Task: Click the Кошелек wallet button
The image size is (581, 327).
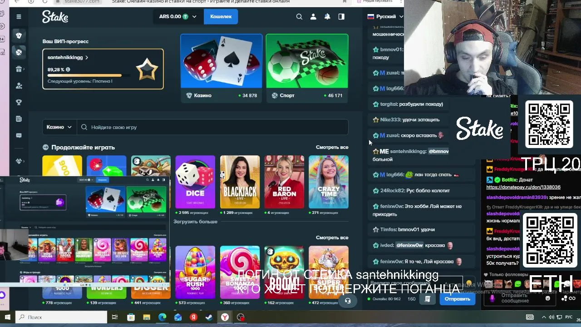Action: coord(221,16)
